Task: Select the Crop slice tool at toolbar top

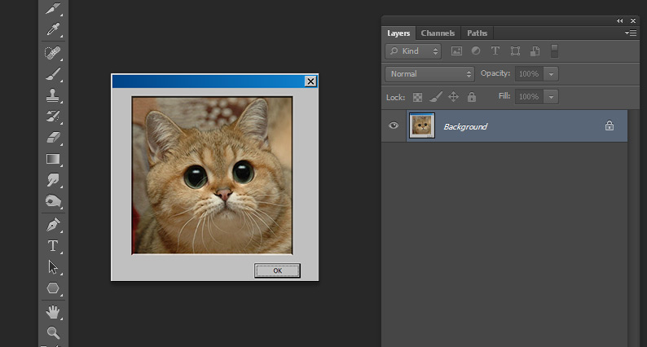Action: 53,8
